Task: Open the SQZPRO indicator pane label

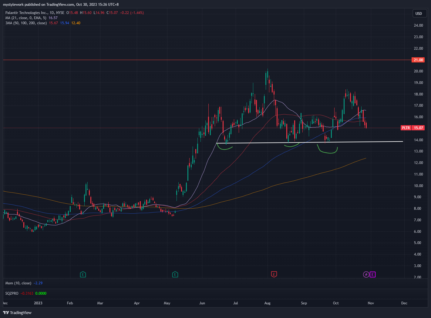Action: click(12, 293)
